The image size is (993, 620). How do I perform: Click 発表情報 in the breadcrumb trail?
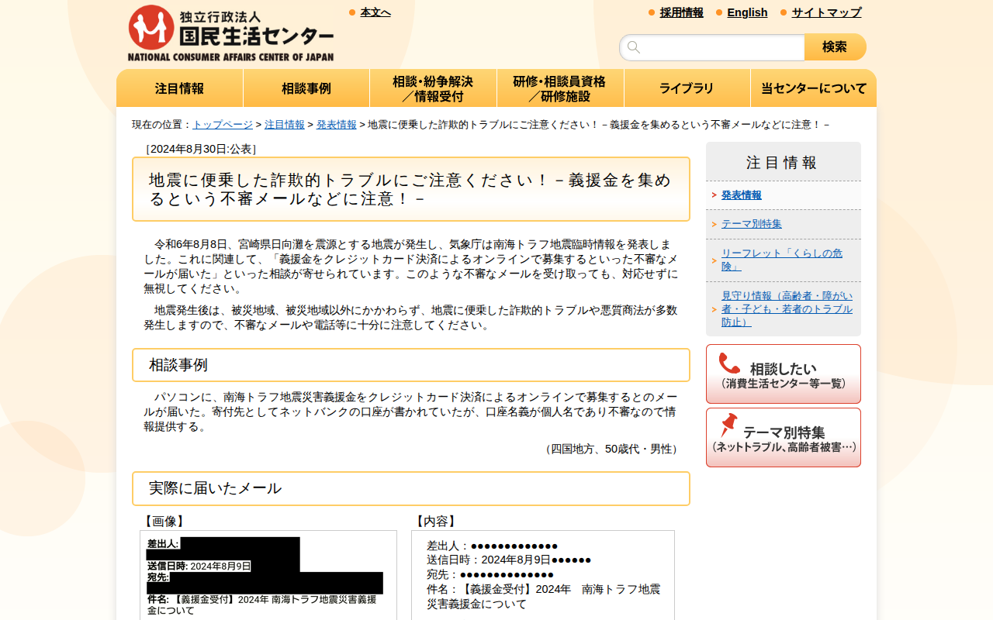point(337,125)
